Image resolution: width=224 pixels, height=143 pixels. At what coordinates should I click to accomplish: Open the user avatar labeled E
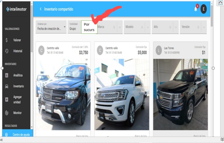point(204,9)
